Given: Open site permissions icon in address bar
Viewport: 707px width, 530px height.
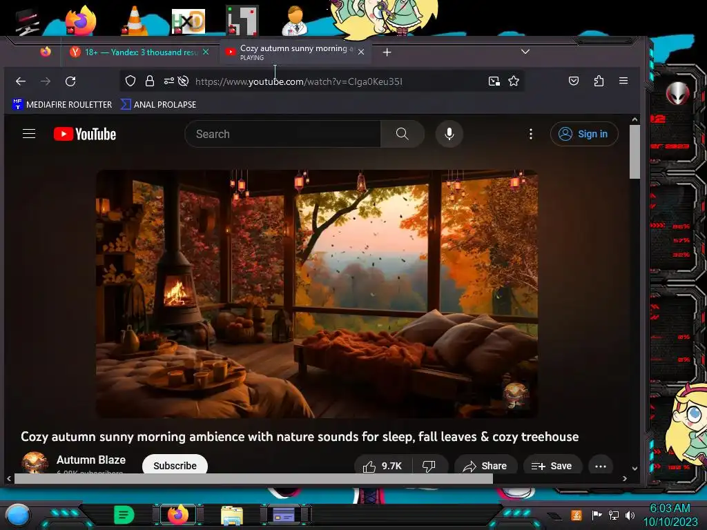Looking at the screenshot, I should [169, 81].
